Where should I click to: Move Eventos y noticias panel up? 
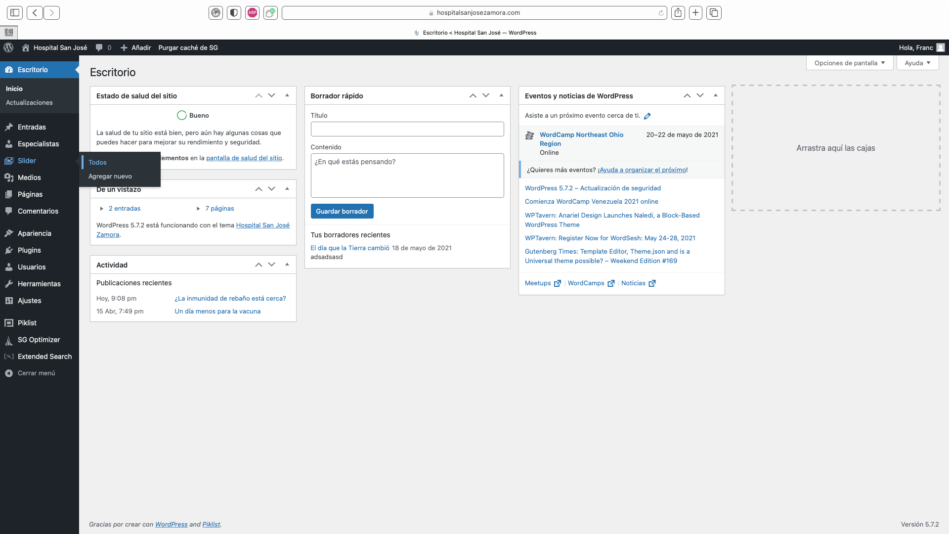[x=687, y=95]
